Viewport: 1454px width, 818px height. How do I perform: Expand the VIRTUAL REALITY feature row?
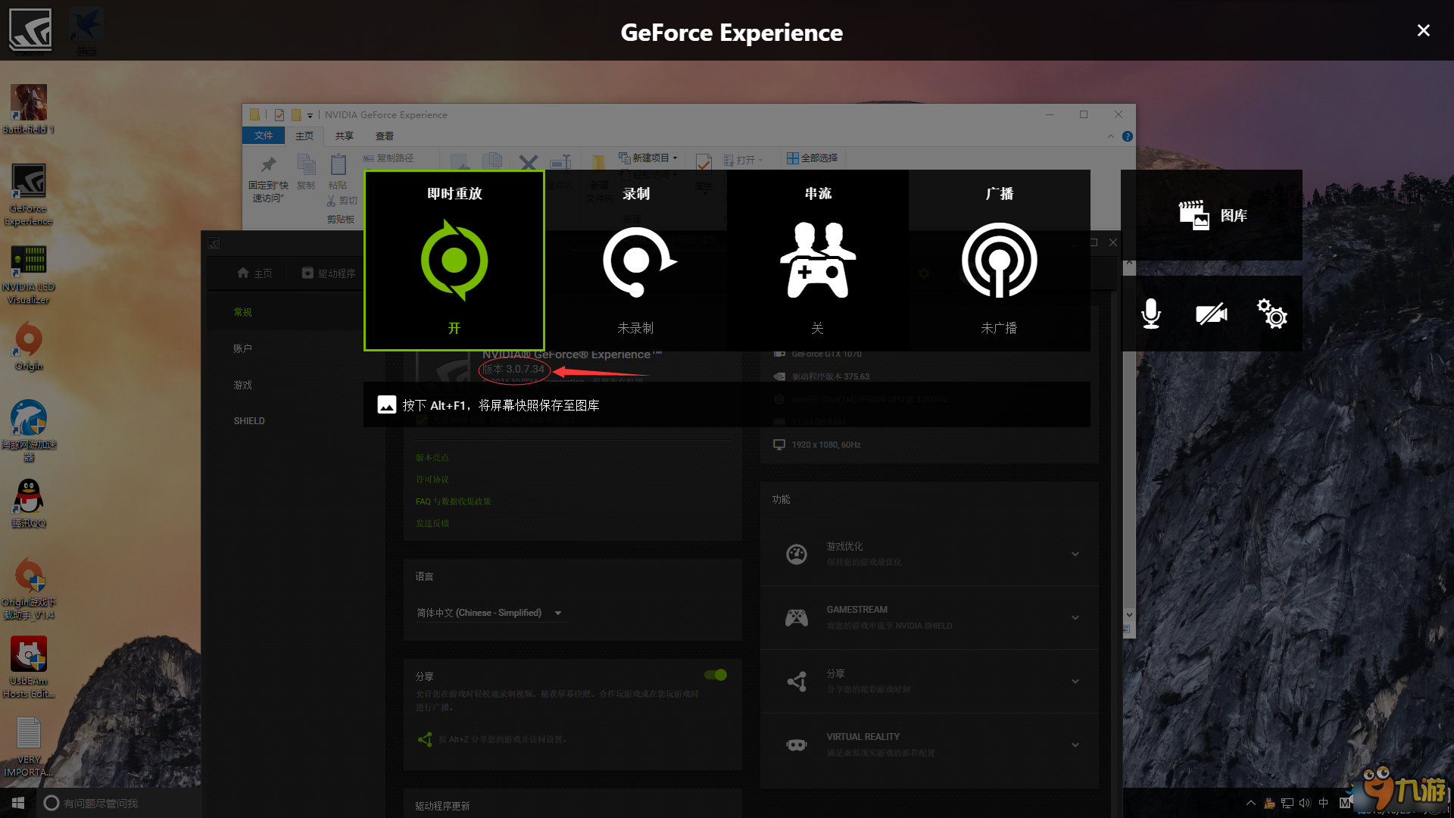(x=929, y=745)
